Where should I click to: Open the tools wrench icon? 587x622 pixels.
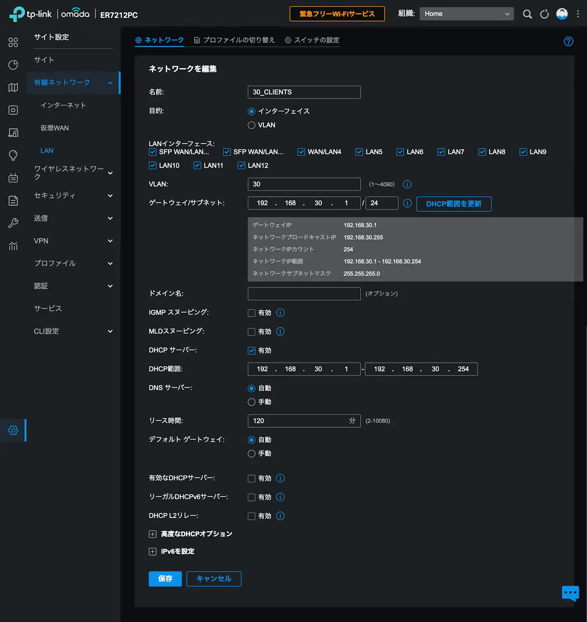click(x=13, y=223)
